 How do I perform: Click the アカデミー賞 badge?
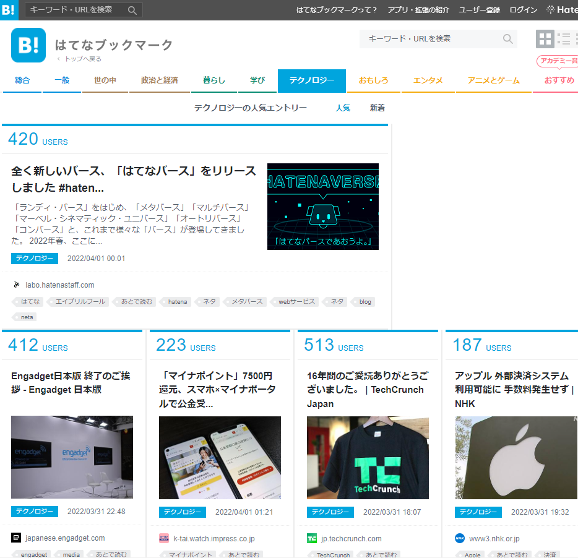point(558,61)
